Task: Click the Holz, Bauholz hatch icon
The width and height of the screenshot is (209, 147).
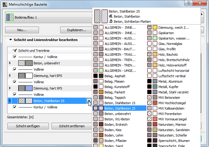Action: pyautogui.click(x=149, y=54)
